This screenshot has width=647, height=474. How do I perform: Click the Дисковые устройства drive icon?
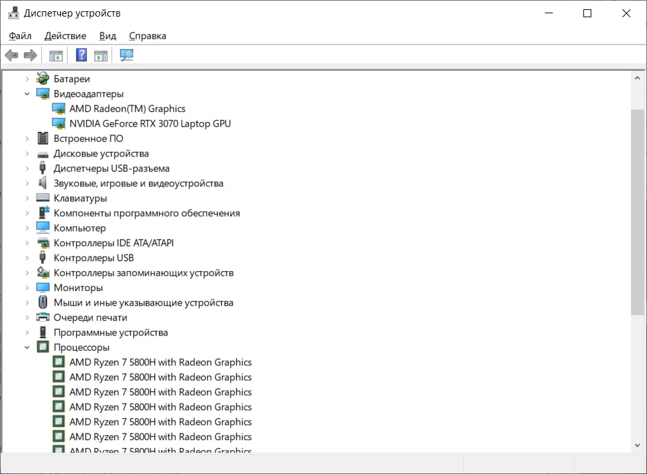tap(42, 154)
